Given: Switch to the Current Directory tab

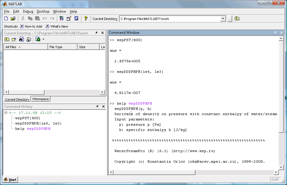Looking at the screenshot, I should pyautogui.click(x=17, y=100).
